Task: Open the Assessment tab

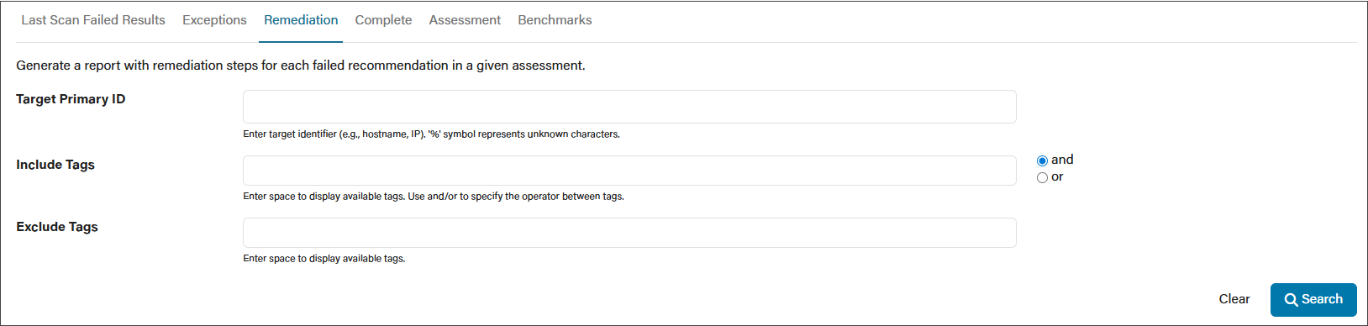Action: 465,20
